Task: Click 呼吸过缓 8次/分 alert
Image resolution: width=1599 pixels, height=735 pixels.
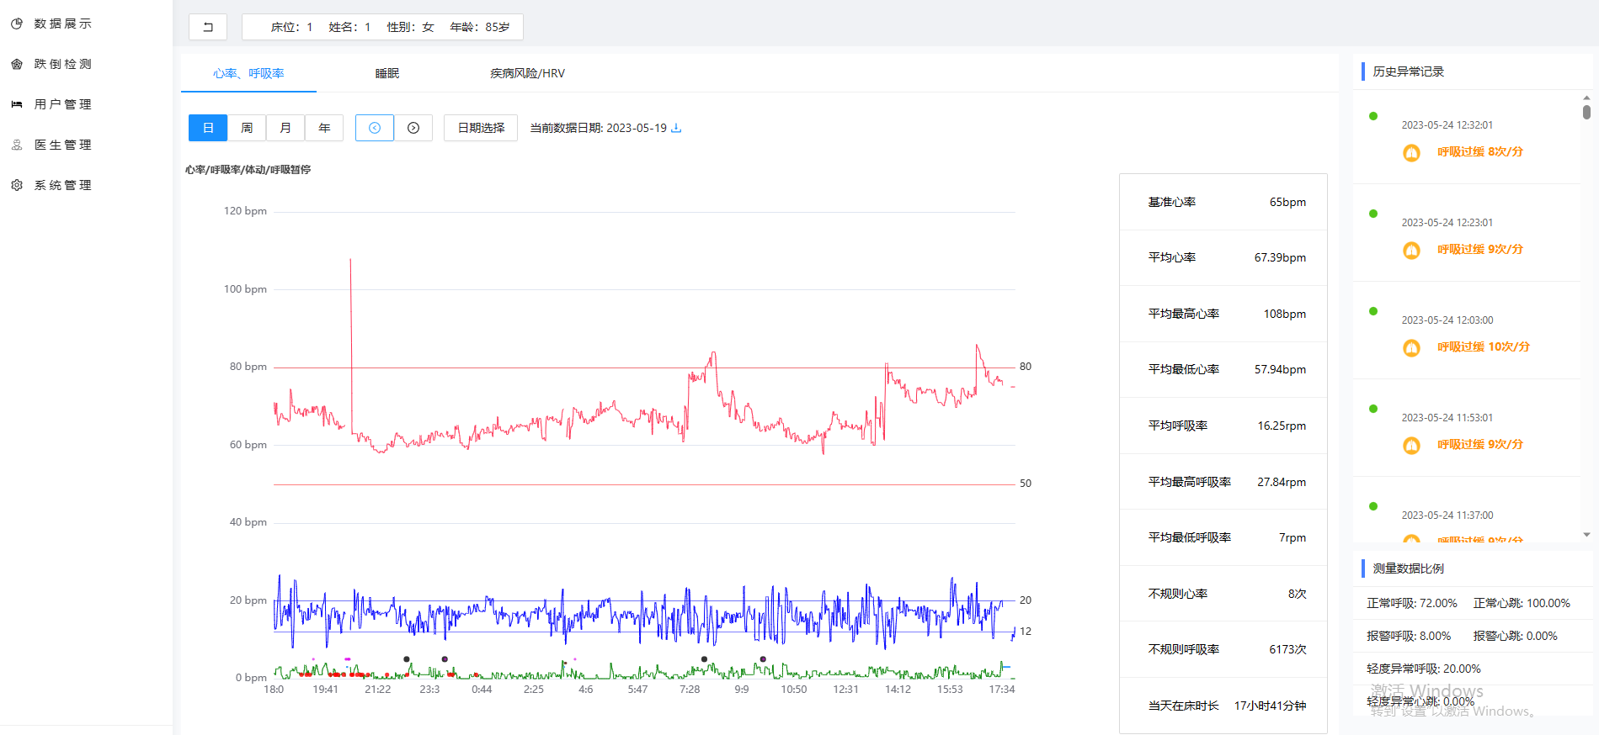Action: [x=1479, y=152]
